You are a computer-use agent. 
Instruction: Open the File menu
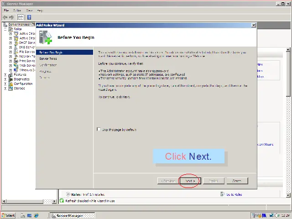(6, 10)
